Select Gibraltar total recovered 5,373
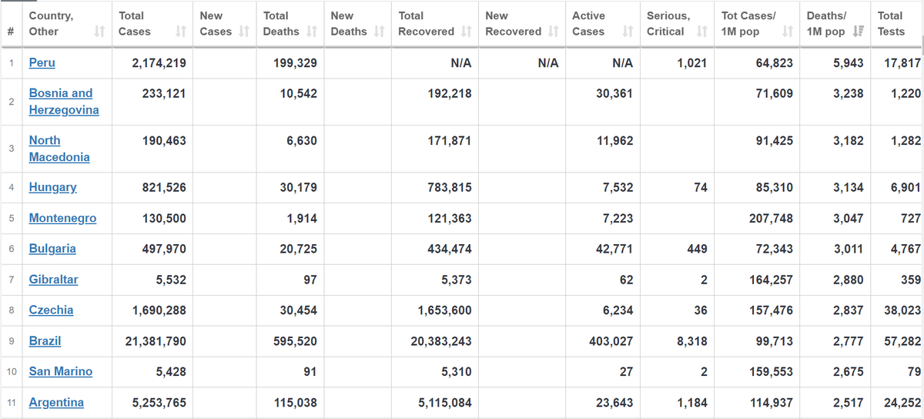The width and height of the screenshot is (924, 419). tap(457, 280)
